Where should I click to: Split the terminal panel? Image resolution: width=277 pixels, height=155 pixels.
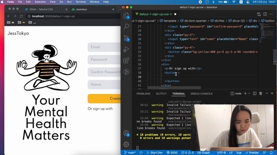tap(254, 93)
